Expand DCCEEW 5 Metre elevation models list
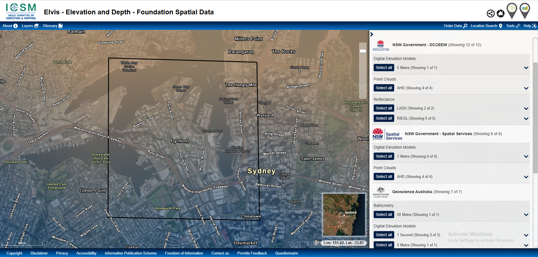Viewport: 538px width, 257px height. coord(526,68)
